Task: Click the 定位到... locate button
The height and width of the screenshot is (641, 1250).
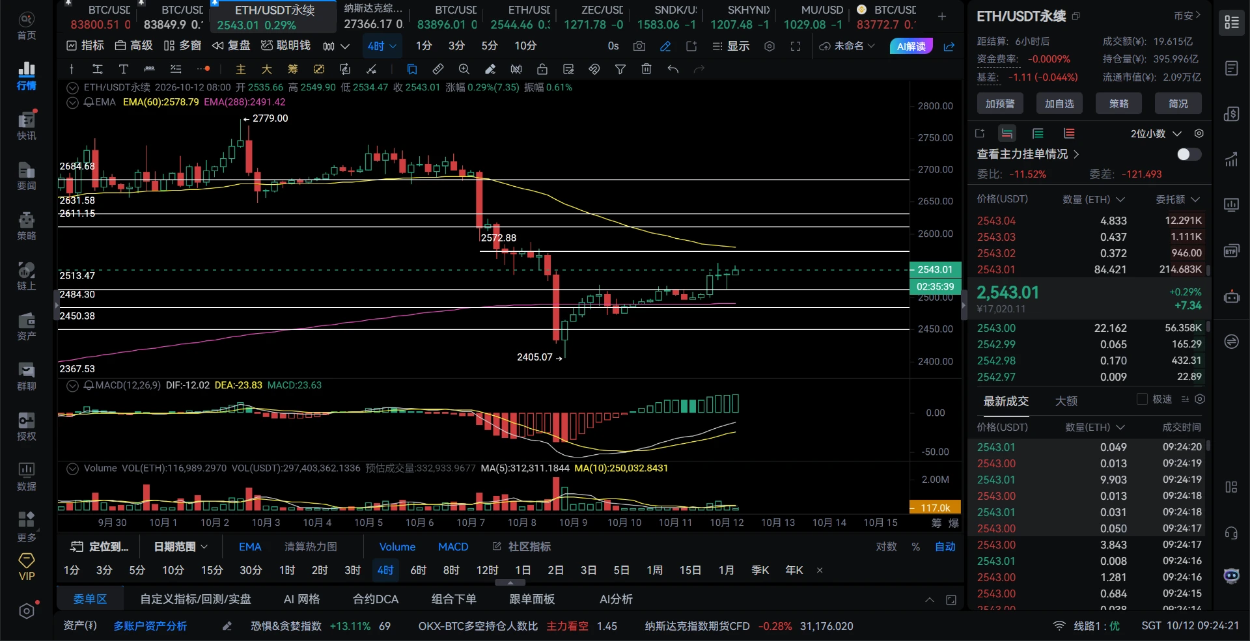Action: (x=100, y=547)
